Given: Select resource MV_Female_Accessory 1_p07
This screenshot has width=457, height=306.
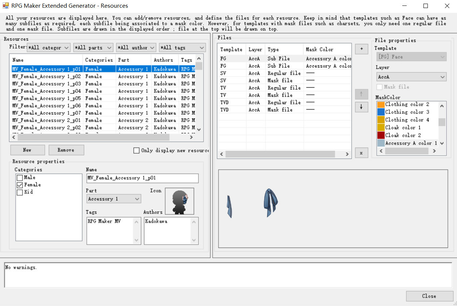Looking at the screenshot, I should (103, 113).
